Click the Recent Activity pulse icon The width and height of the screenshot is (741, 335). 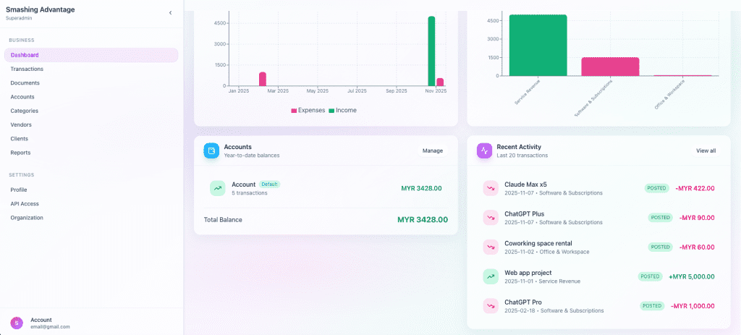[485, 150]
